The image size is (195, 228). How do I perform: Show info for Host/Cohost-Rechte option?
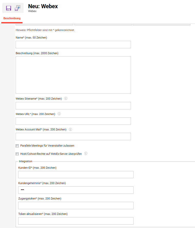(86, 153)
